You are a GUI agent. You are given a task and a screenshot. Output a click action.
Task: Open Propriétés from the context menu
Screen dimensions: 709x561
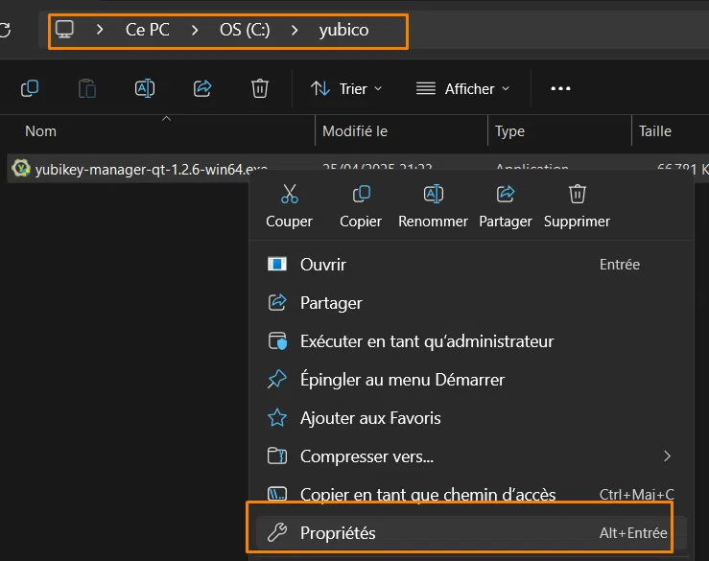470,533
